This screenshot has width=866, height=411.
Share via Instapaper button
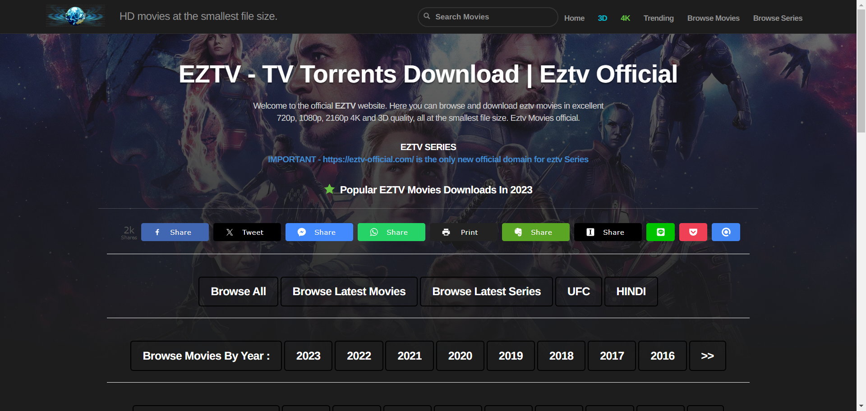click(608, 232)
